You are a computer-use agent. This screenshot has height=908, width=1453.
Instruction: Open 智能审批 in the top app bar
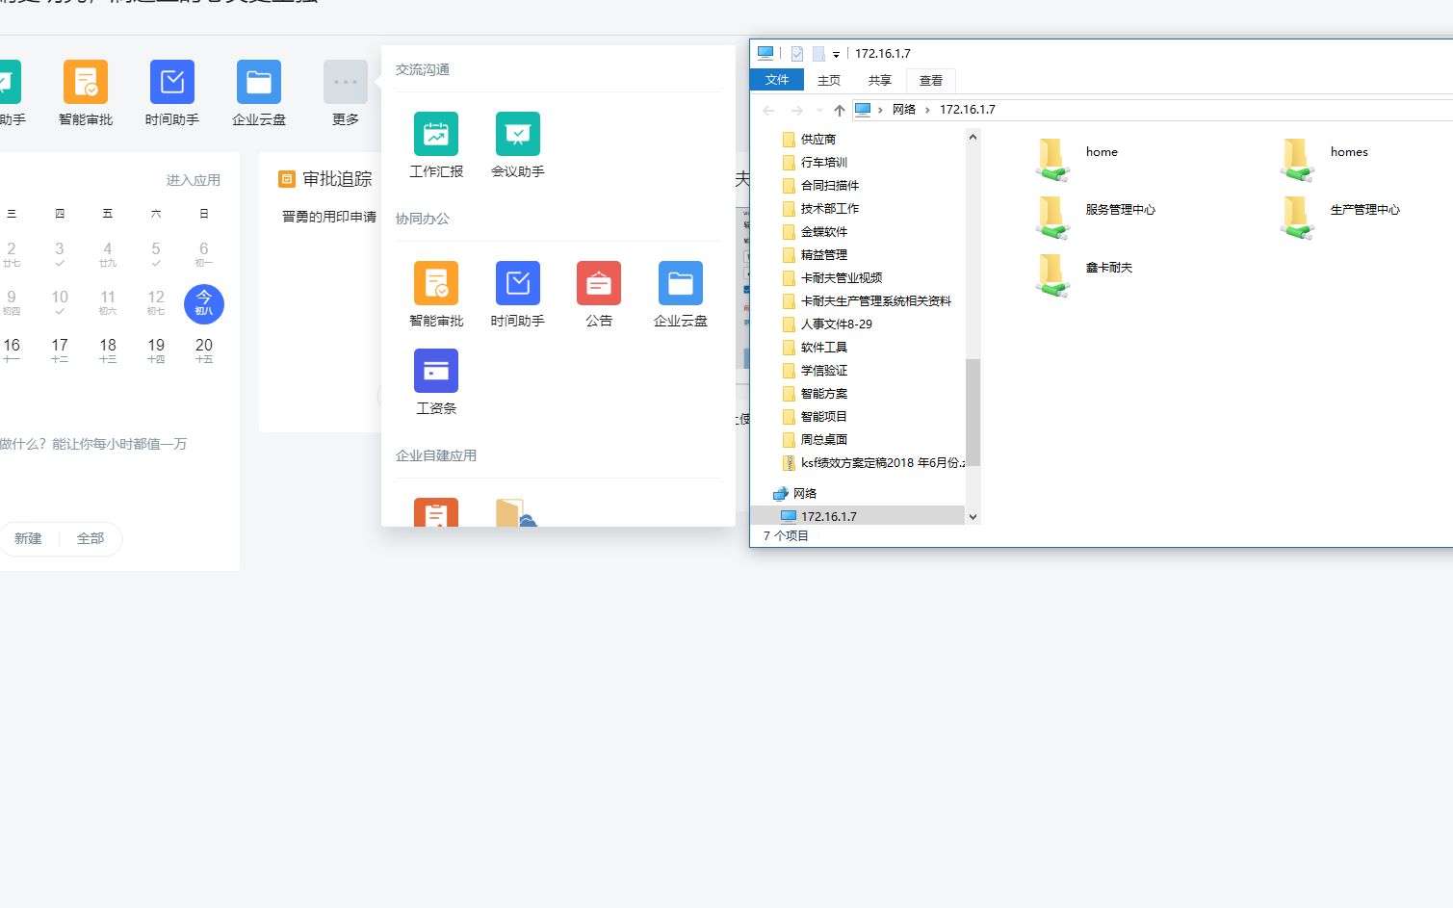(x=86, y=93)
